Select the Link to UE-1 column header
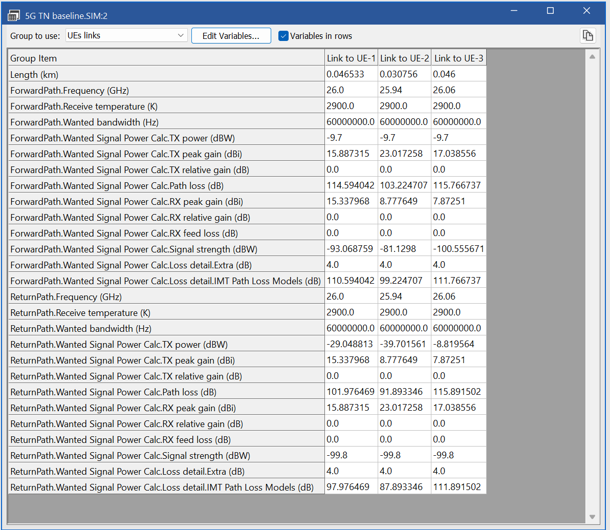The width and height of the screenshot is (610, 530). click(x=351, y=58)
